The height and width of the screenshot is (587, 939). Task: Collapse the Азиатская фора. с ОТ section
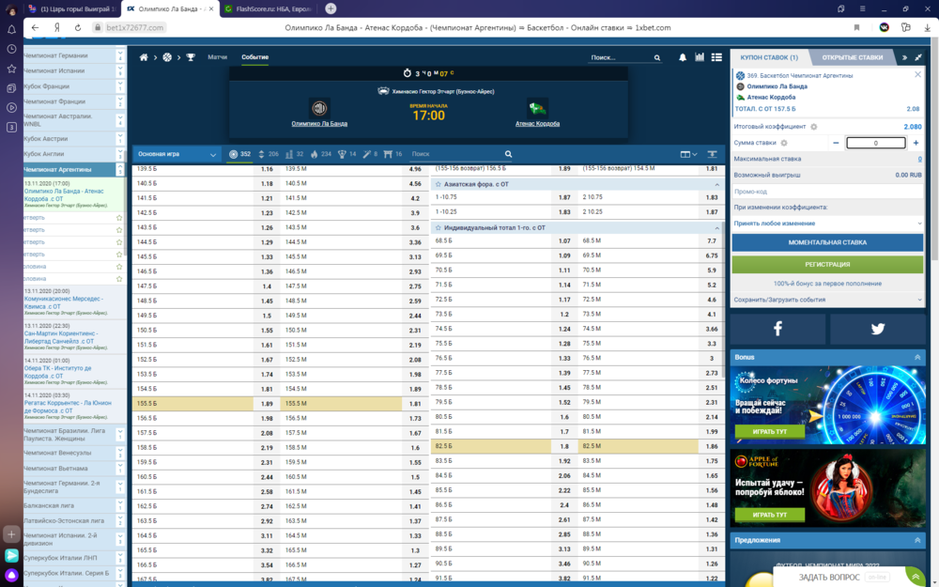[716, 184]
